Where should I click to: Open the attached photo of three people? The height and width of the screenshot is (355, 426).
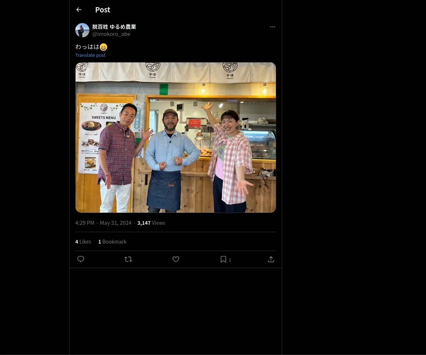pos(175,137)
